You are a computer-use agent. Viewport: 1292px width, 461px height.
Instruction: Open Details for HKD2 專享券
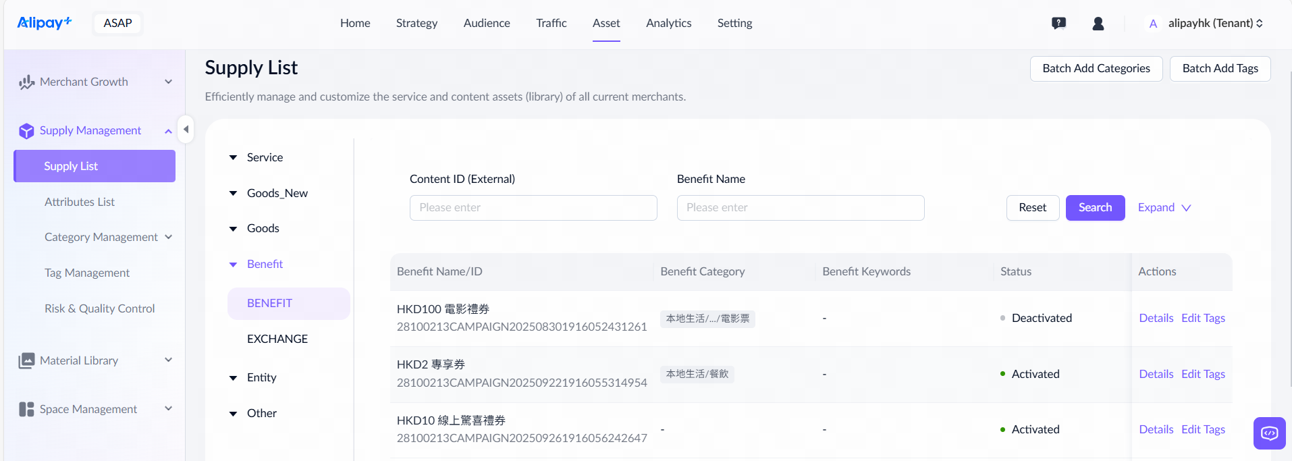[x=1156, y=374]
